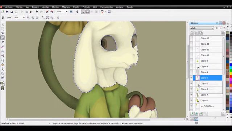Expand the Objetos docker flyout arrow
The image size is (232, 131).
[x=217, y=23]
